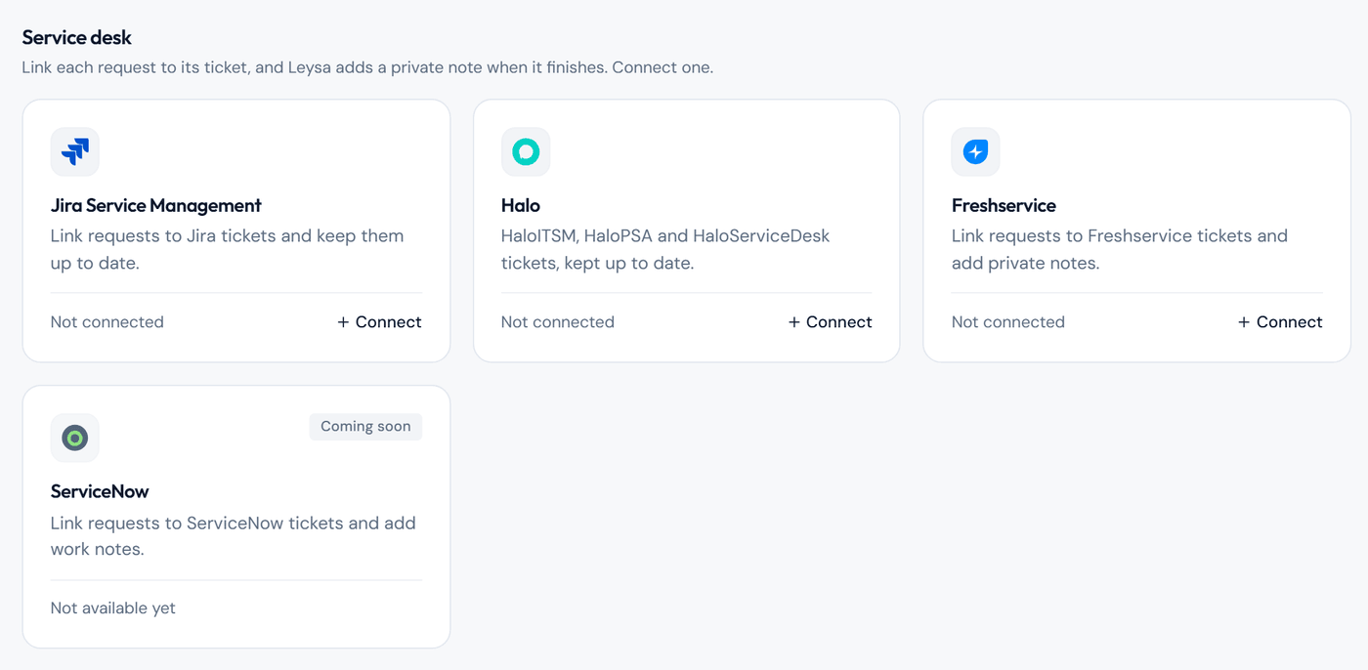The image size is (1368, 670).
Task: Click the Freshservice lightning bolt logo
Action: [x=975, y=151]
